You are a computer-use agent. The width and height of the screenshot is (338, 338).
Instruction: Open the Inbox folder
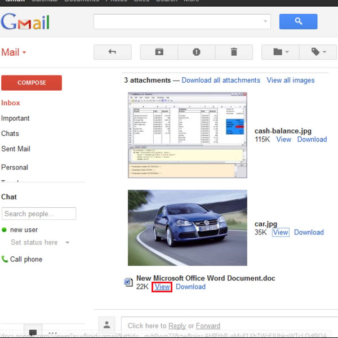[11, 103]
